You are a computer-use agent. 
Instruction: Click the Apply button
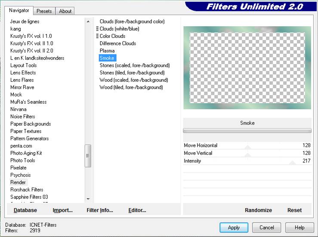[x=234, y=228]
